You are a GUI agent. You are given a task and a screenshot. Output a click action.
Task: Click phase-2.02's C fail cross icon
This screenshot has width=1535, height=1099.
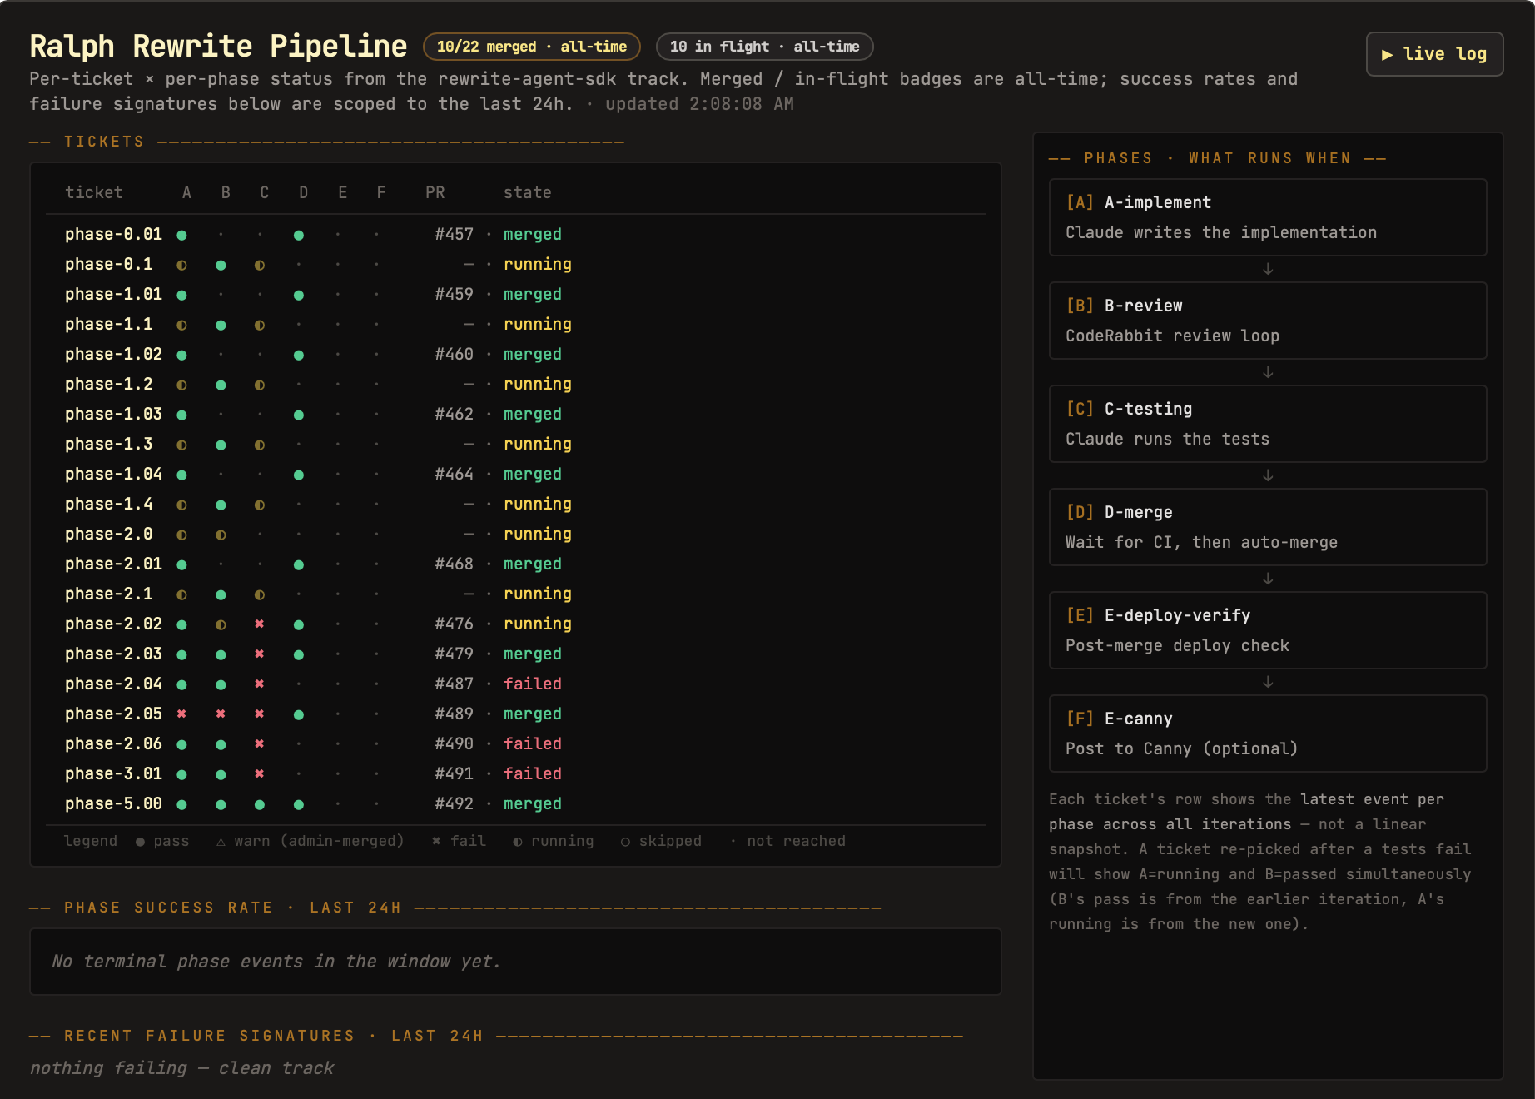tap(260, 624)
